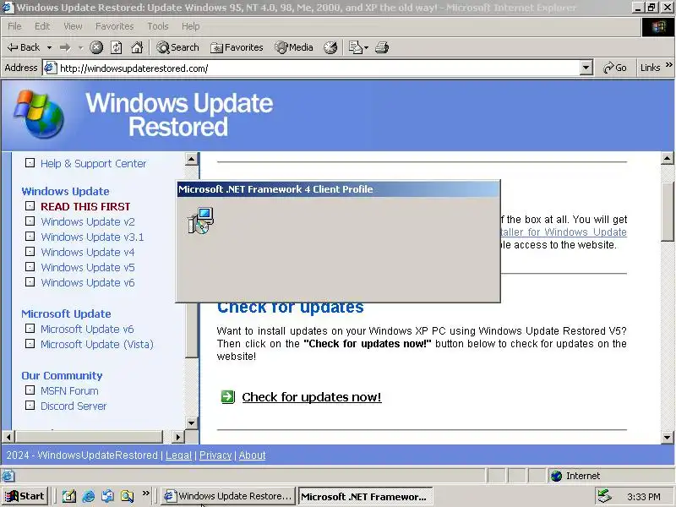The width and height of the screenshot is (676, 507).
Task: Click the Check for updates now! link
Action: 312,396
